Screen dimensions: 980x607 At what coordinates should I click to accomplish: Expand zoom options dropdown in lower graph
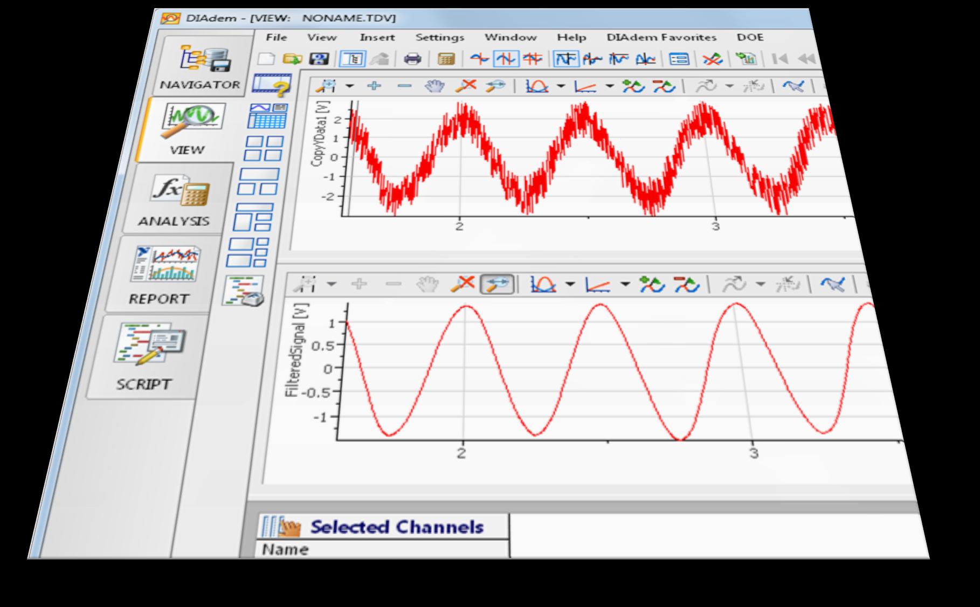click(x=331, y=284)
